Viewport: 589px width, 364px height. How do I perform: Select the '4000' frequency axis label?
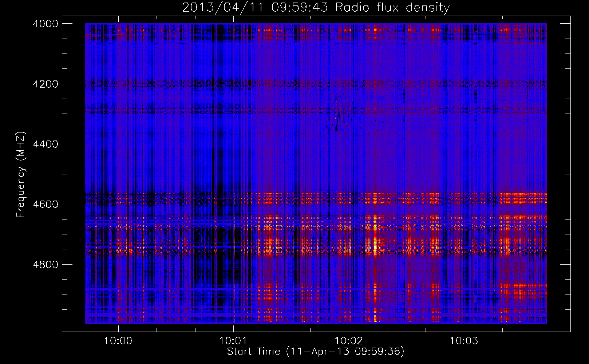[46, 24]
